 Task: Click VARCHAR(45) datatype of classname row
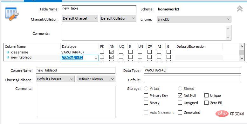tap(72, 52)
